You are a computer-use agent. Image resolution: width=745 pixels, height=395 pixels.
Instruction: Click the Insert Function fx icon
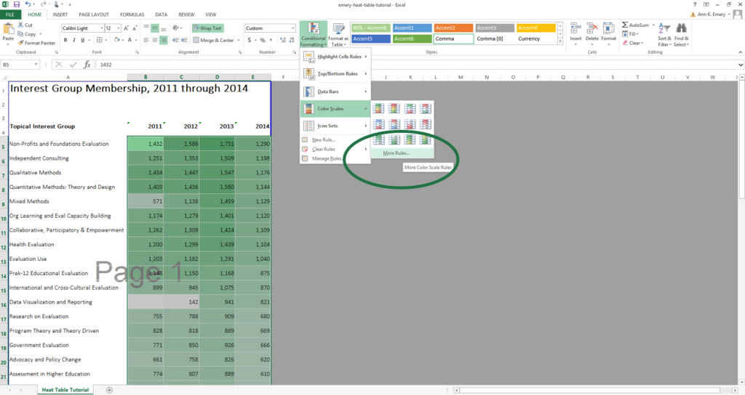click(x=87, y=65)
